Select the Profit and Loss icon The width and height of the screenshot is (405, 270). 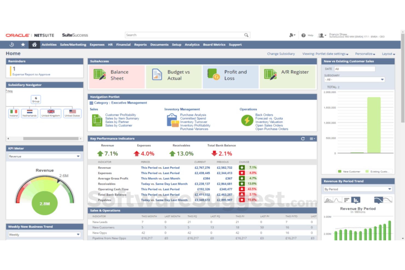[214, 75]
